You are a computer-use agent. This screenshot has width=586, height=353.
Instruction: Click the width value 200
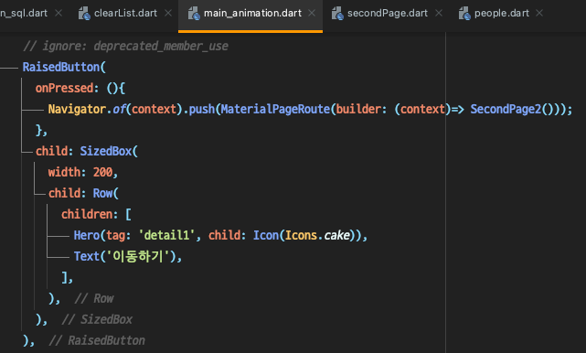[102, 173]
